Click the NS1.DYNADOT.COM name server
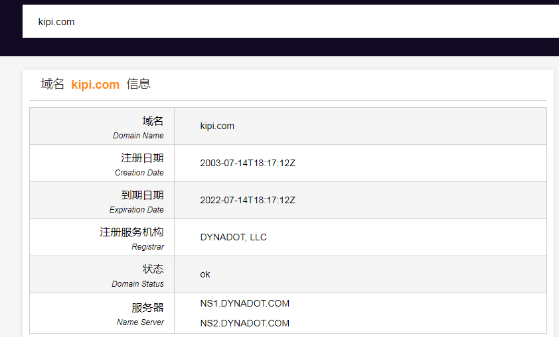Image resolution: width=559 pixels, height=337 pixels. click(245, 303)
